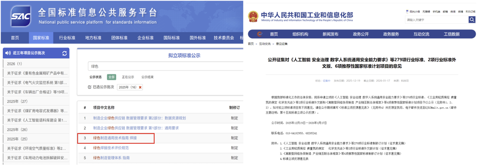Click the MIIT national emblem logo
Screen dimensions: 478x166
(253, 16)
